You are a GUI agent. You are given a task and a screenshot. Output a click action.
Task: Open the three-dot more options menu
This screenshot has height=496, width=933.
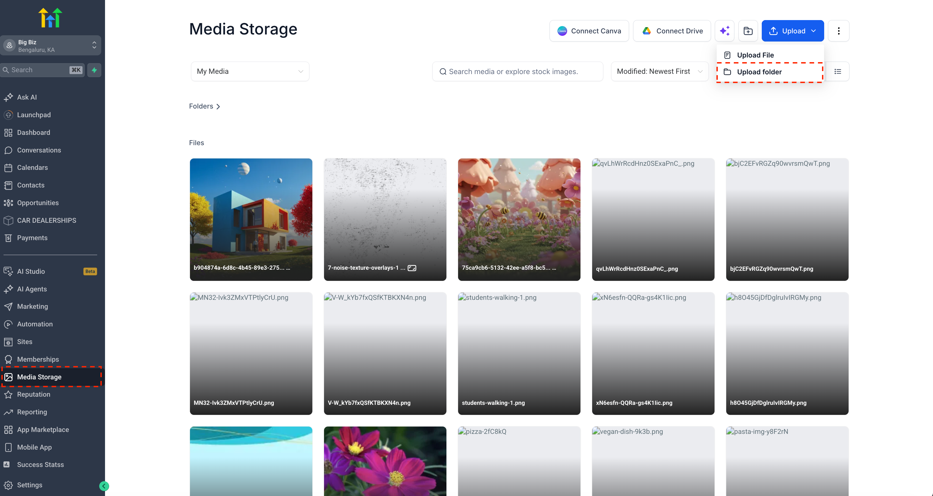click(839, 31)
